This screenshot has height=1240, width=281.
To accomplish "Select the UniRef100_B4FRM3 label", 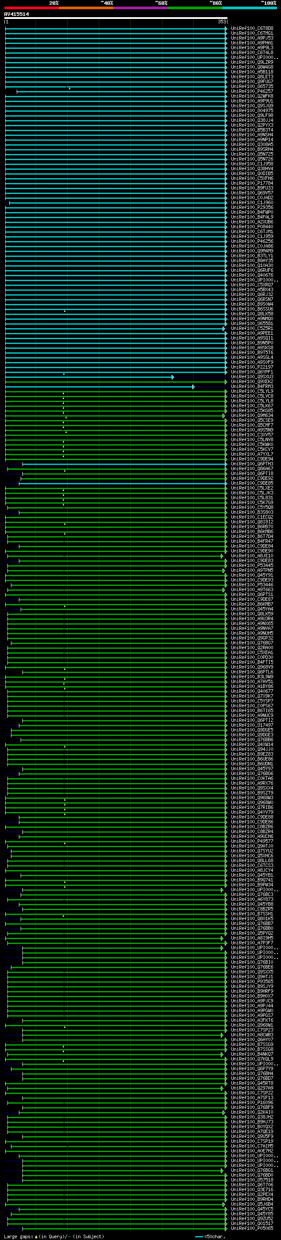I will tap(252, 387).
